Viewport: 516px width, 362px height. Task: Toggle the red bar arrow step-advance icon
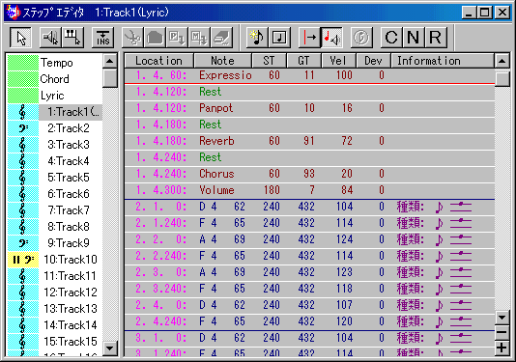[x=309, y=38]
